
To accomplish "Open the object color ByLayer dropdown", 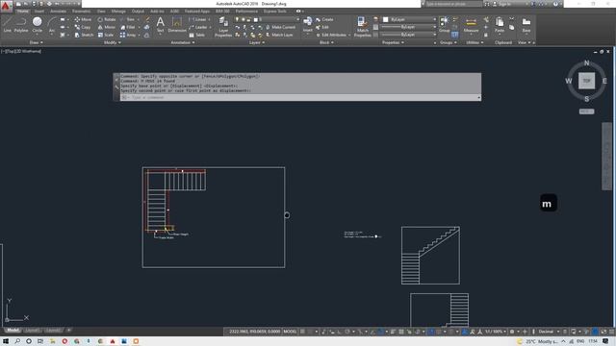I will (x=409, y=19).
